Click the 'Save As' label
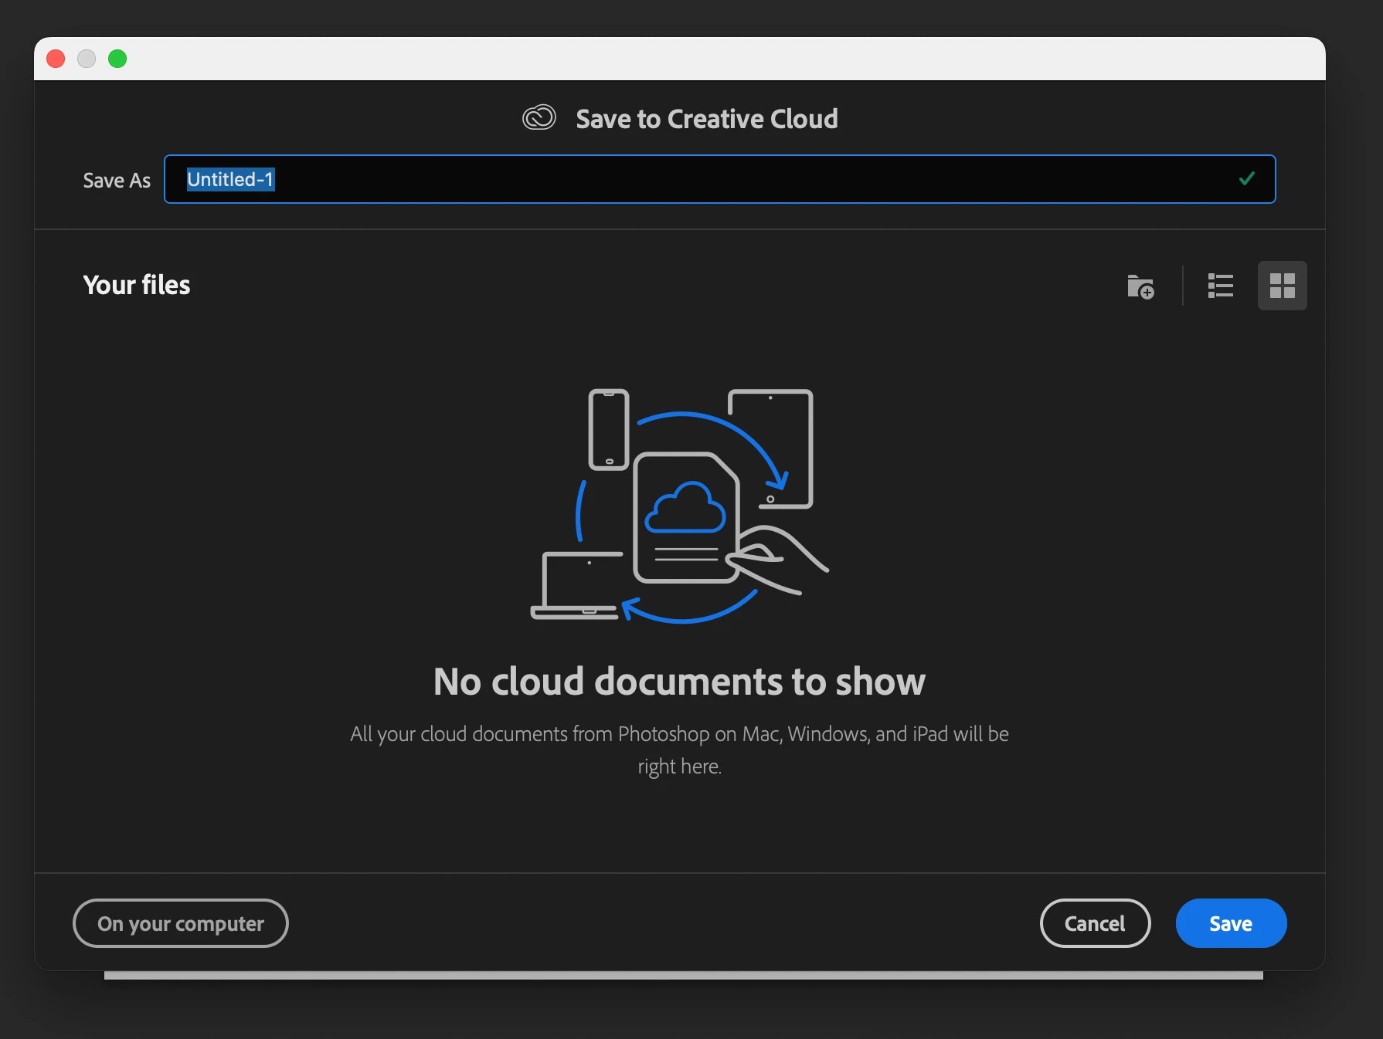 (x=117, y=181)
